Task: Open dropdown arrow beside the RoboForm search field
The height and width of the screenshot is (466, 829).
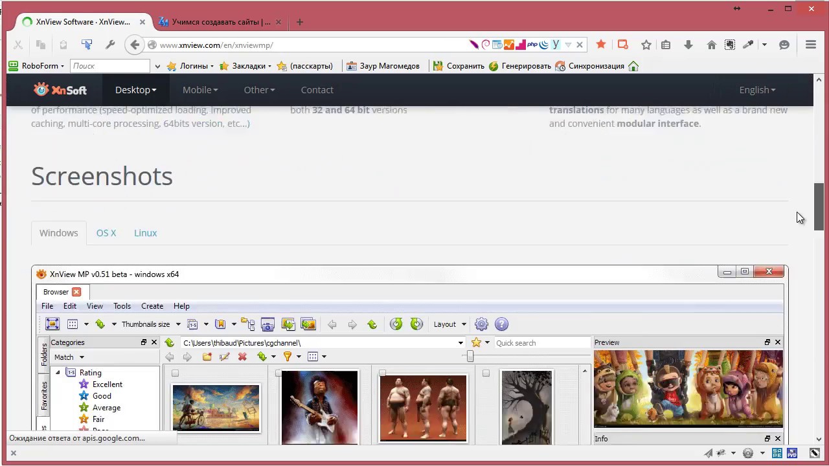Action: (x=157, y=66)
